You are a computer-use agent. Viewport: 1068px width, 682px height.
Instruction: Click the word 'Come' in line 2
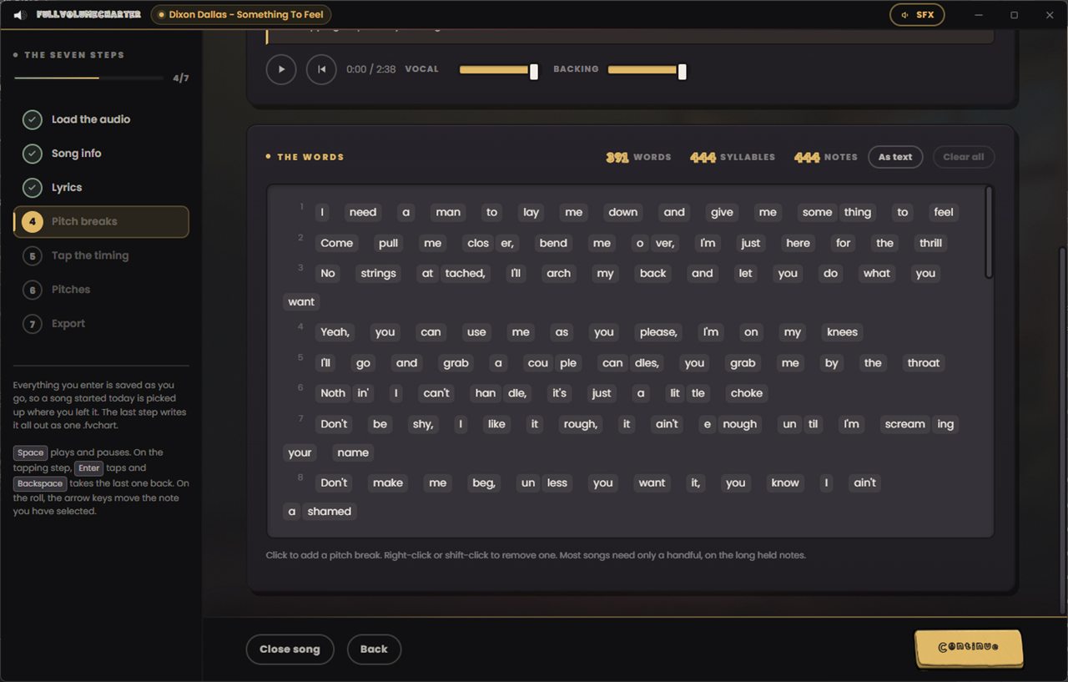point(337,243)
